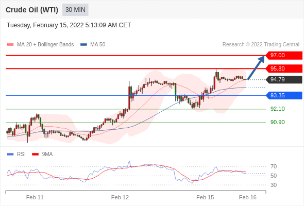304x206 pixels.
Task: Click the red 97.00 resistance price tag
Action: click(x=284, y=56)
